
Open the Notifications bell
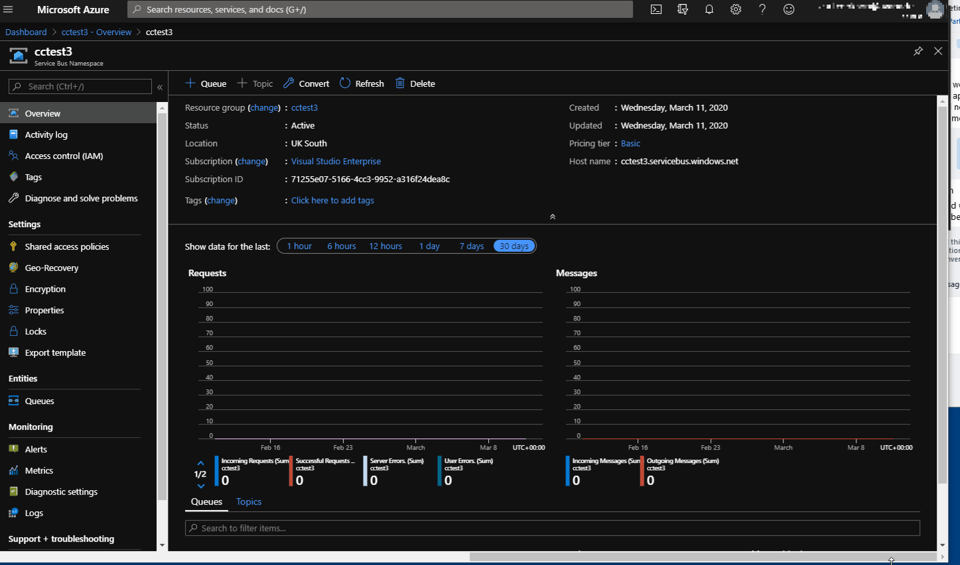click(x=709, y=9)
